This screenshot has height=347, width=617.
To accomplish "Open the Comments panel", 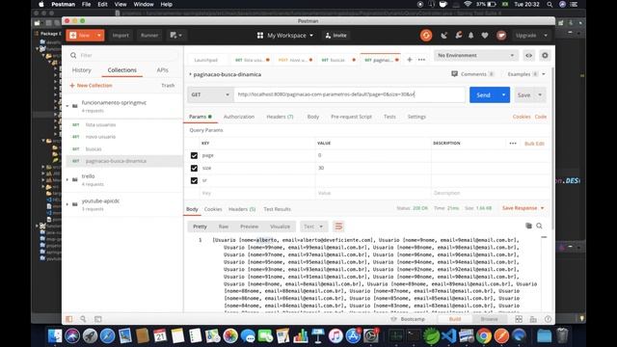I will point(472,74).
